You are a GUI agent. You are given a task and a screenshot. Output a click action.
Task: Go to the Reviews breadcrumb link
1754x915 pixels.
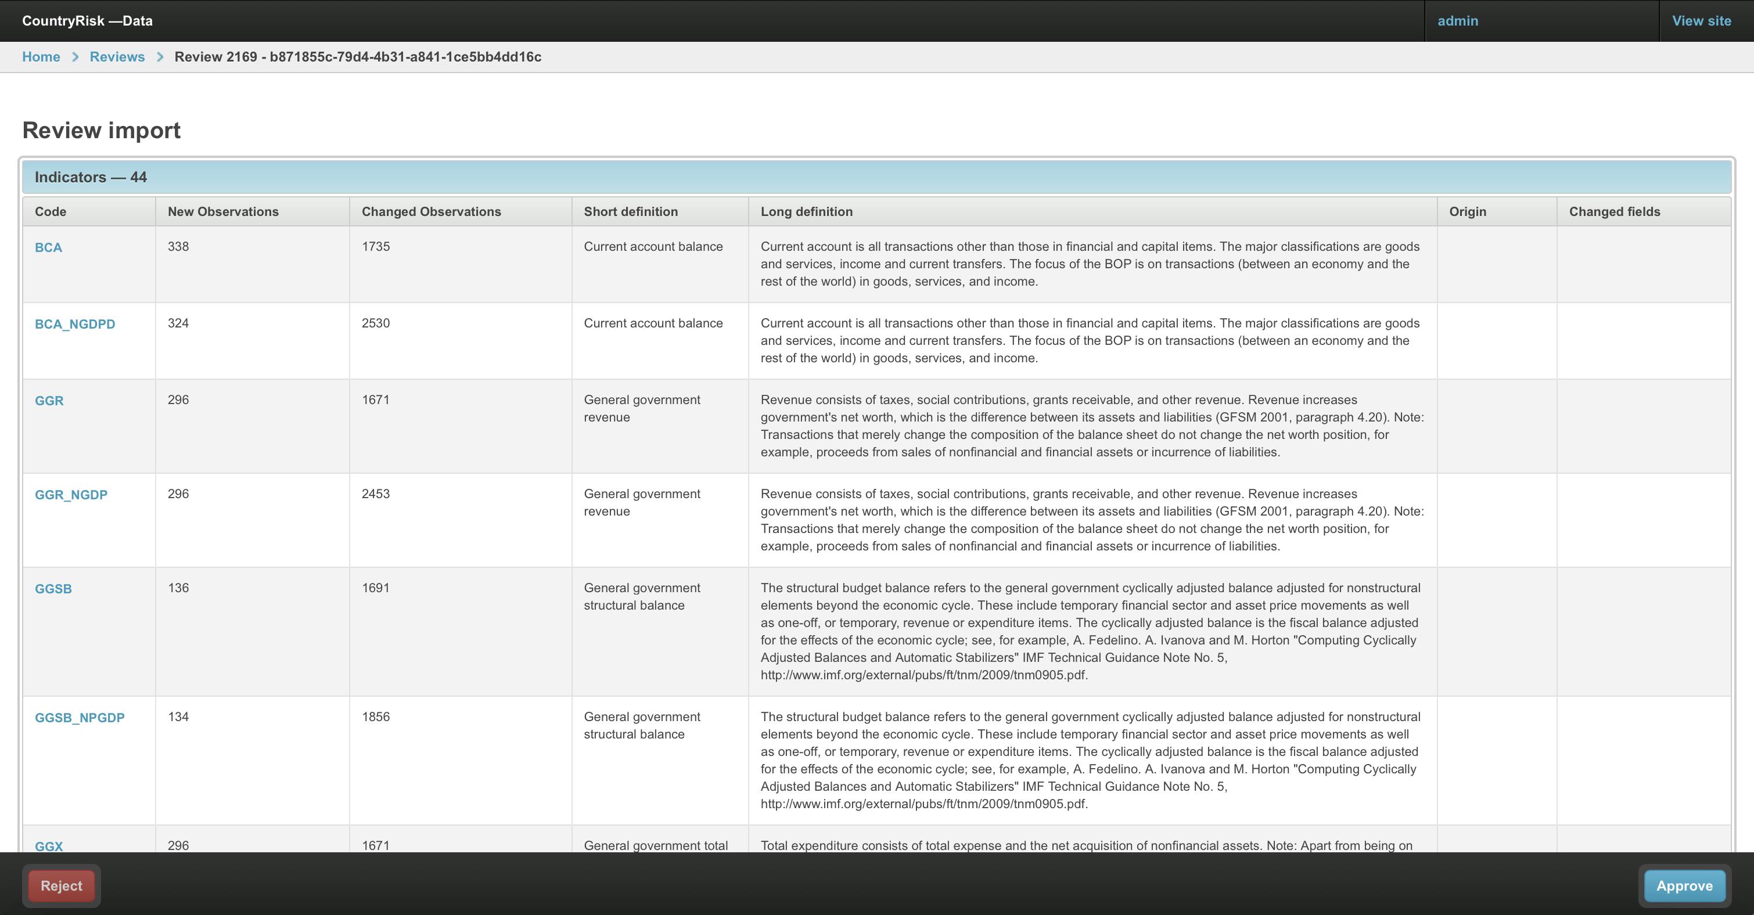tap(117, 56)
